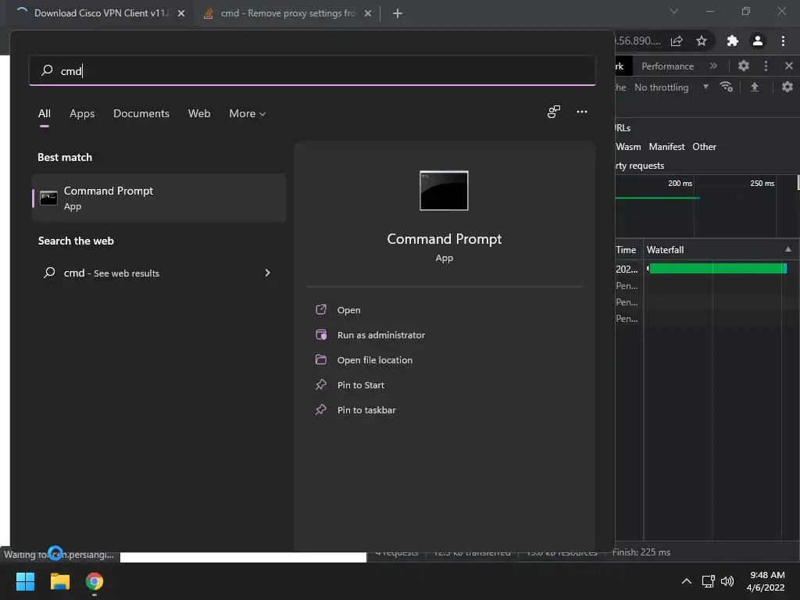Choose Pin to Start
The width and height of the screenshot is (800, 600).
361,385
